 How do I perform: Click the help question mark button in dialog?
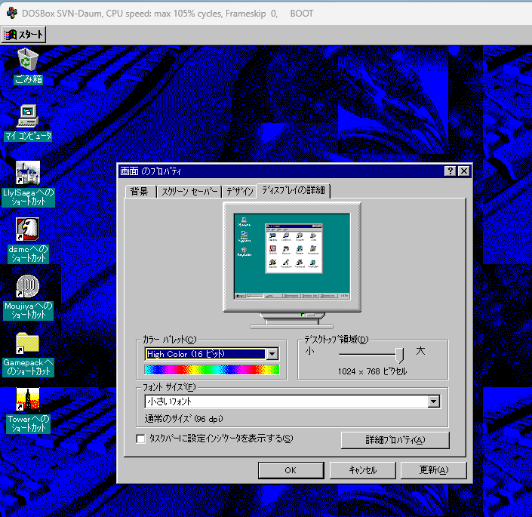450,171
